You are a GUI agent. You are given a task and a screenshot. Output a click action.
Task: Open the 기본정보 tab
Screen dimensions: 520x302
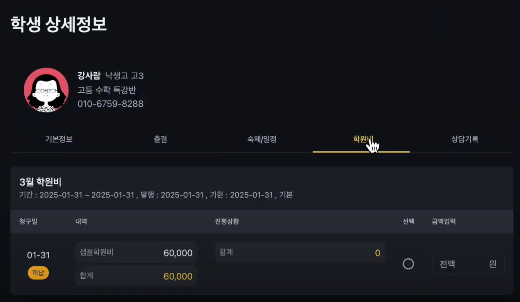[x=59, y=139]
